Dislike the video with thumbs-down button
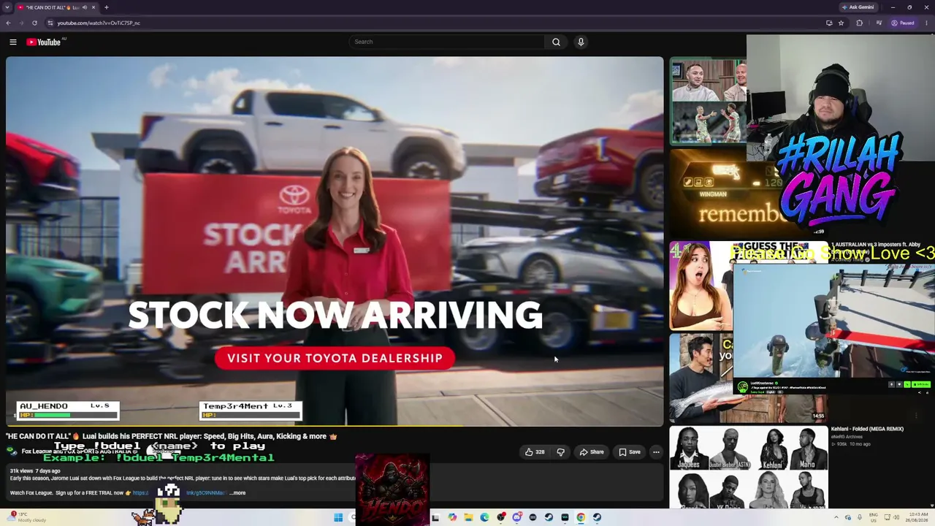 560,452
